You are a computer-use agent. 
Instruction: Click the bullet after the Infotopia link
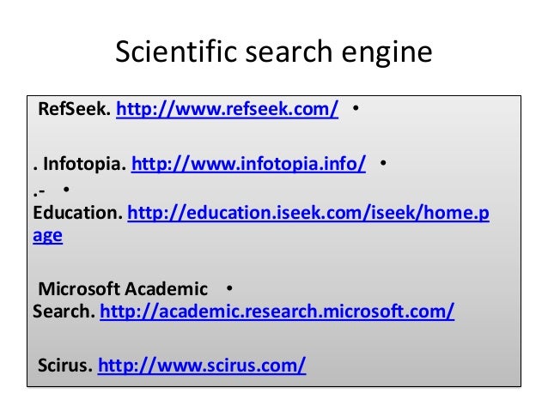[x=382, y=163]
